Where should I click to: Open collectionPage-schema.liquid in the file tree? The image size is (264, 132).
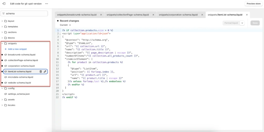pyautogui.click(x=23, y=60)
